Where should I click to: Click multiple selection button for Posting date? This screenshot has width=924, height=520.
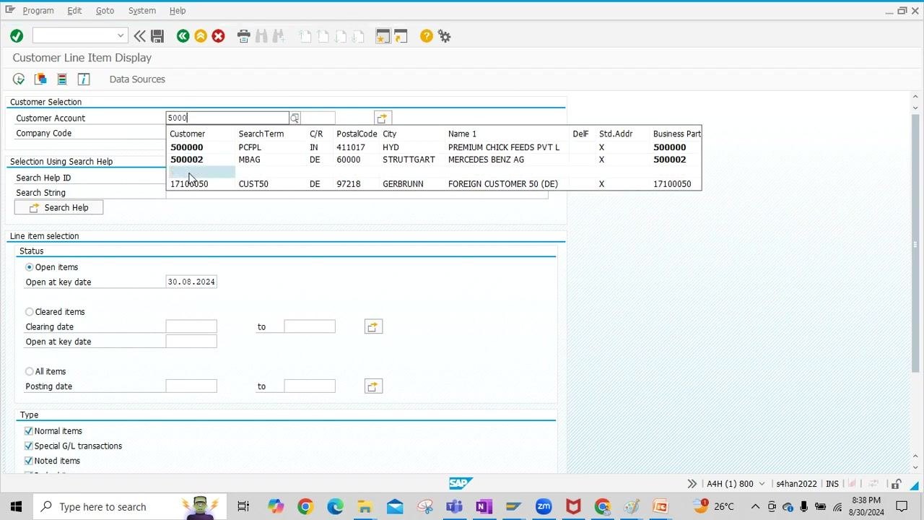click(x=373, y=386)
